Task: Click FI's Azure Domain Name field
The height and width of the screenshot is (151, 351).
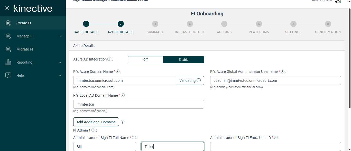Action: (x=125, y=80)
